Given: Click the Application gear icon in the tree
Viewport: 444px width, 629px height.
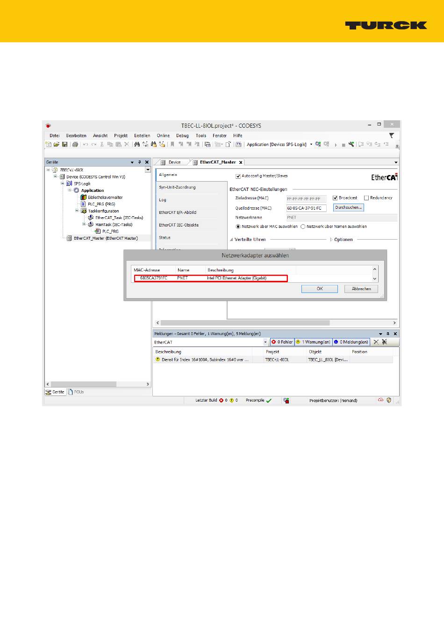Looking at the screenshot, I should (x=77, y=190).
